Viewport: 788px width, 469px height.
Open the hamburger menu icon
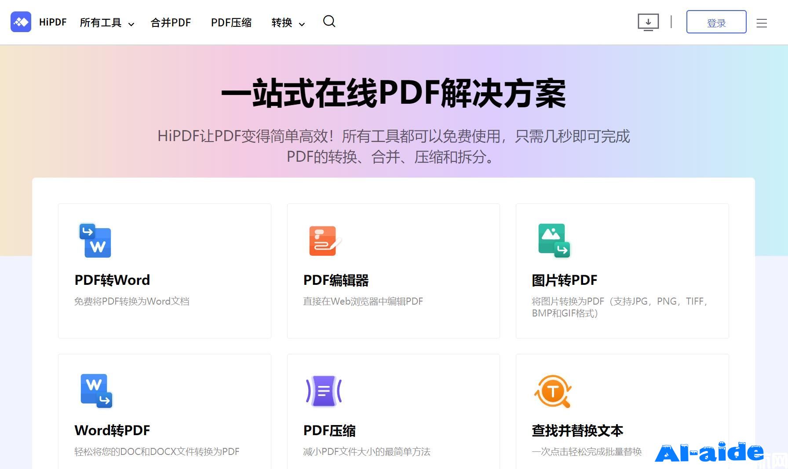tap(762, 23)
